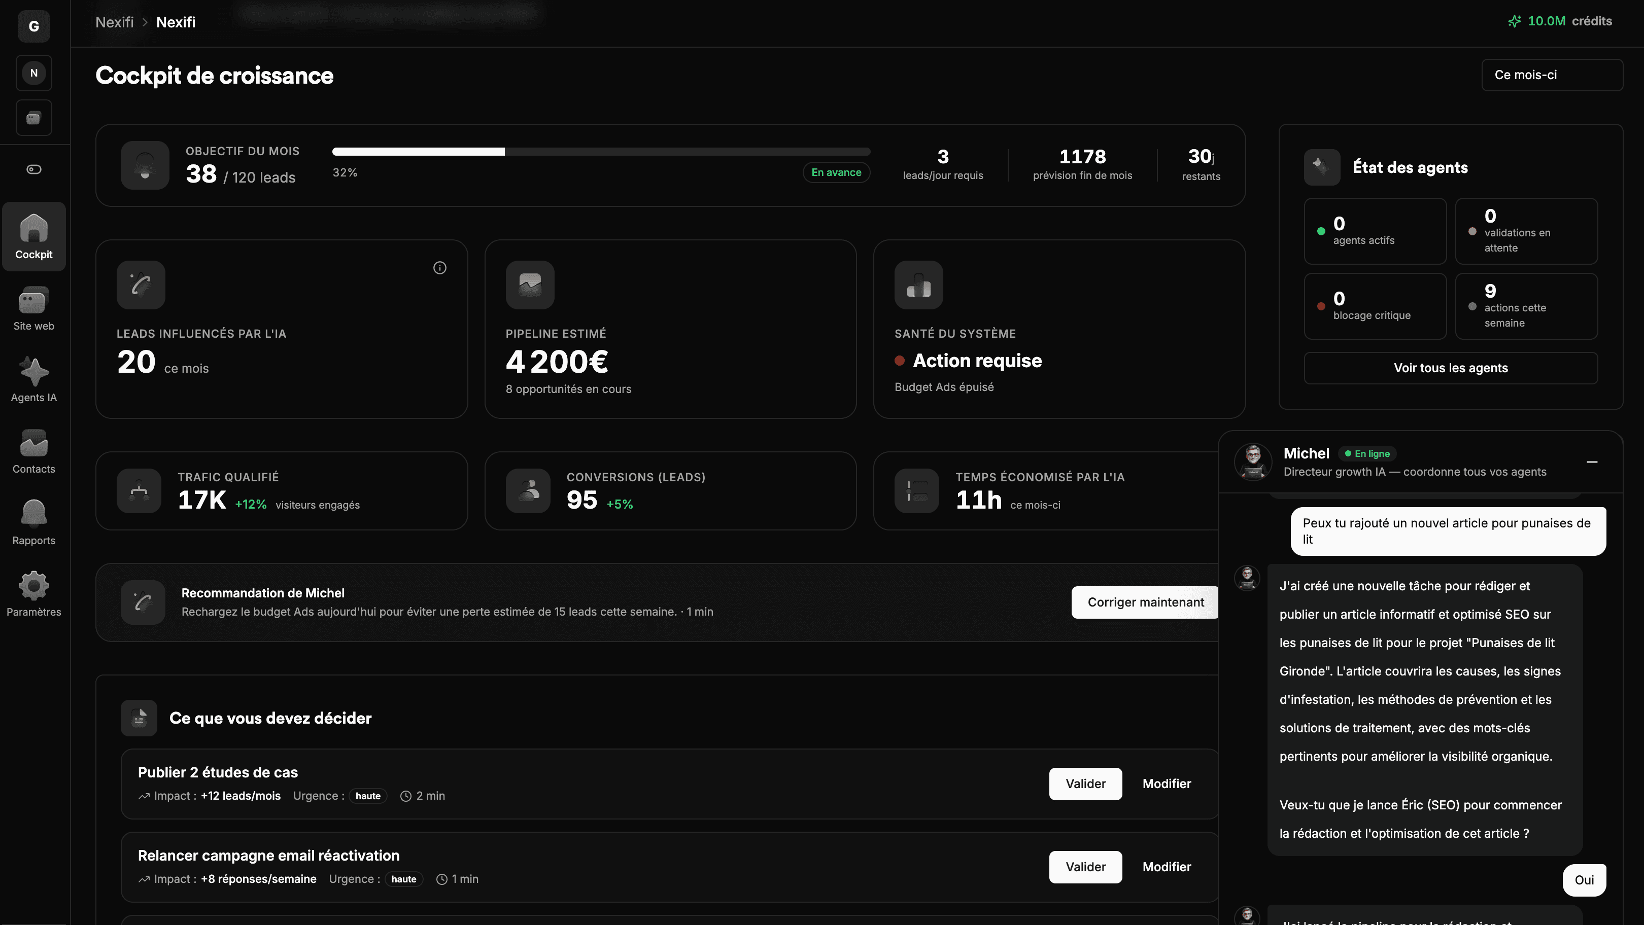Click the monthly objective progress bar
The width and height of the screenshot is (1644, 925).
click(601, 152)
